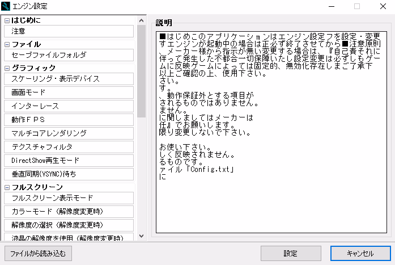Close the エンジン設定 window
The image size is (395, 265).
(x=383, y=6)
